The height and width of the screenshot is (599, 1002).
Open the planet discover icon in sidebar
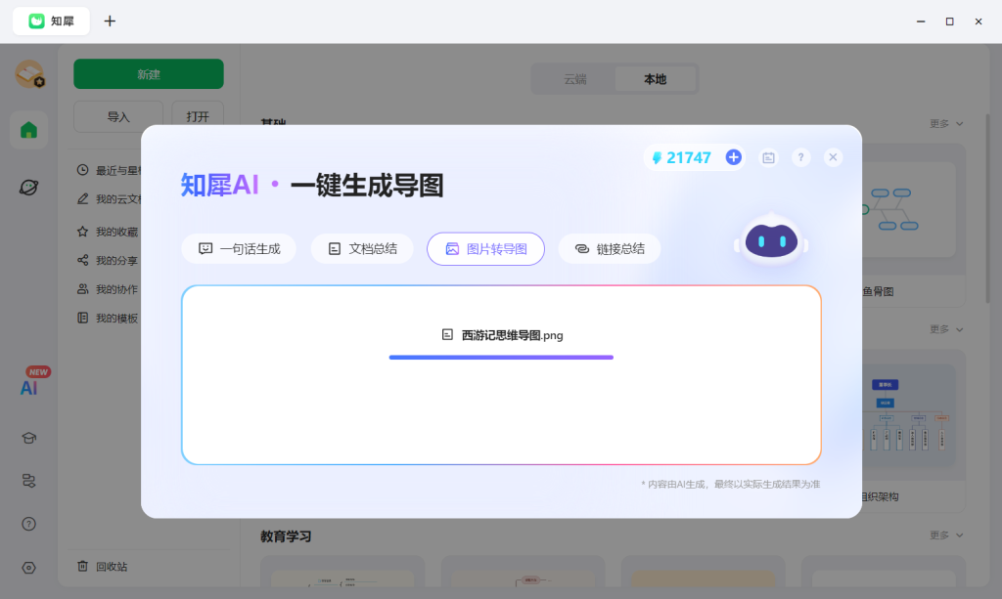point(28,187)
